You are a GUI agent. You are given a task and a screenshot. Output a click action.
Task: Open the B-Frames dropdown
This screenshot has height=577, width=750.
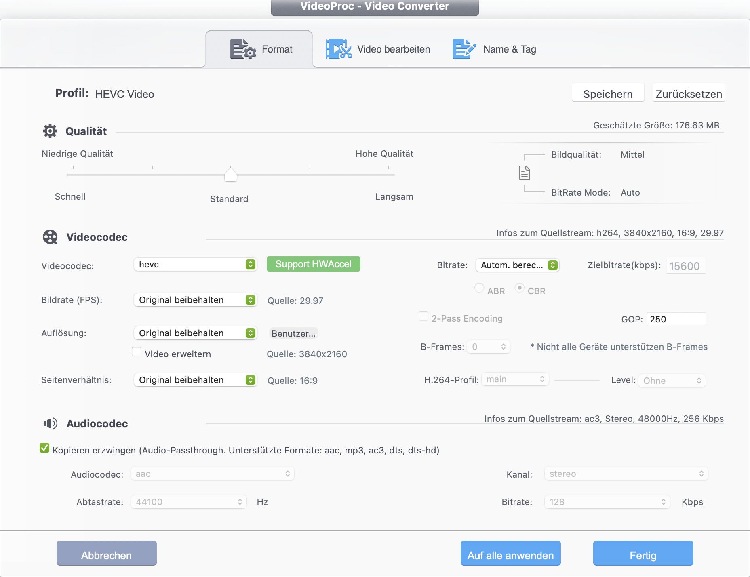click(489, 347)
